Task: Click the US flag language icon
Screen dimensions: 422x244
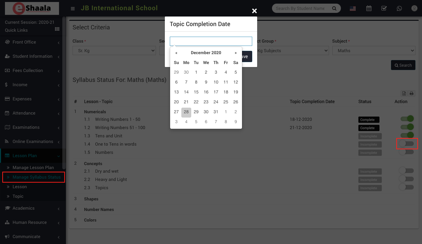Action: click(x=353, y=9)
